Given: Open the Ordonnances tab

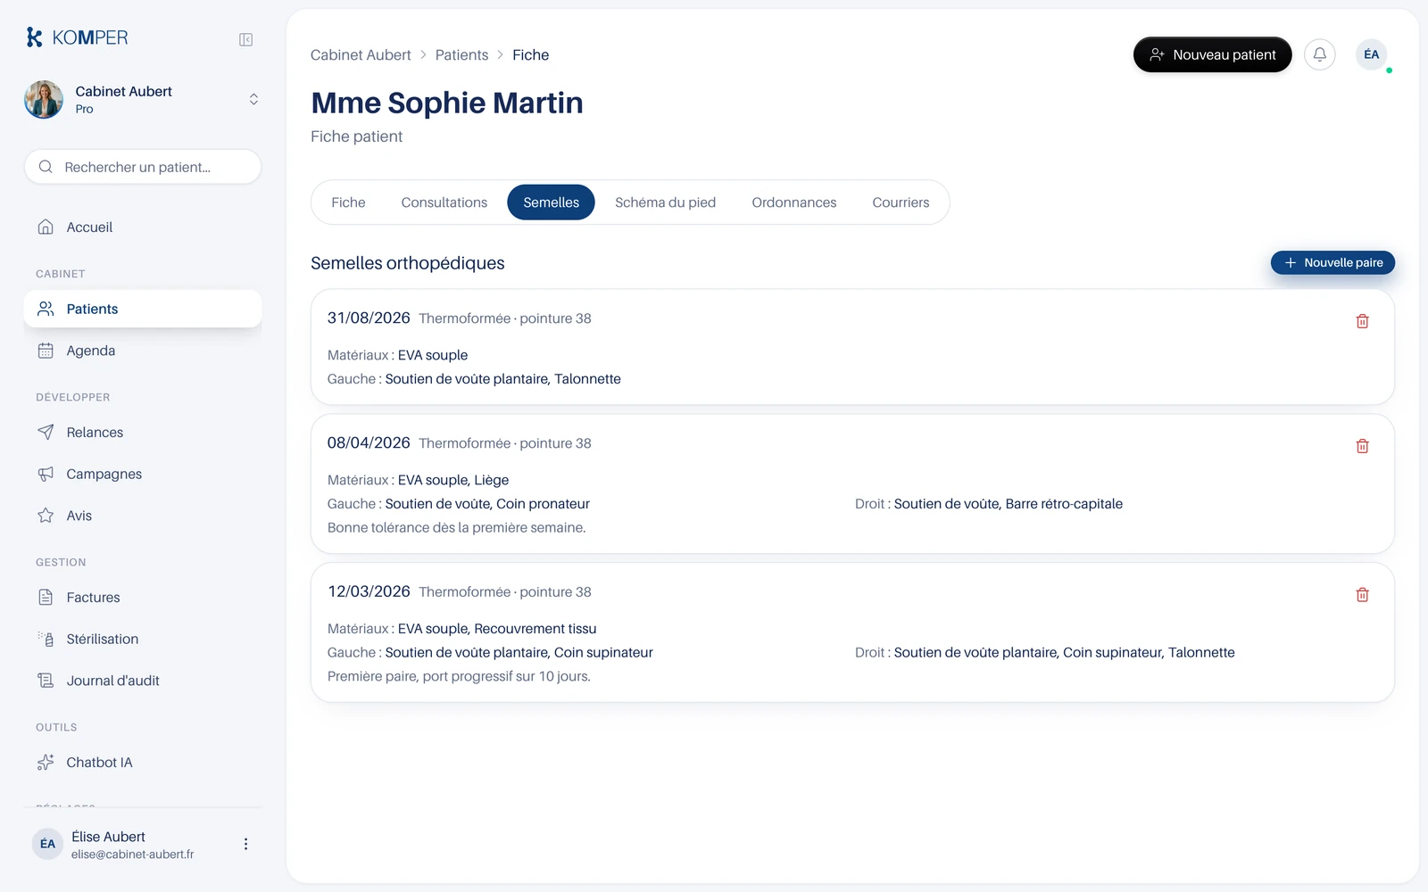Looking at the screenshot, I should (793, 202).
